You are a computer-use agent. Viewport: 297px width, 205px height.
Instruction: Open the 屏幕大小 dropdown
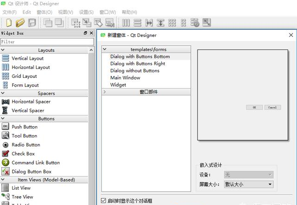pos(249,184)
